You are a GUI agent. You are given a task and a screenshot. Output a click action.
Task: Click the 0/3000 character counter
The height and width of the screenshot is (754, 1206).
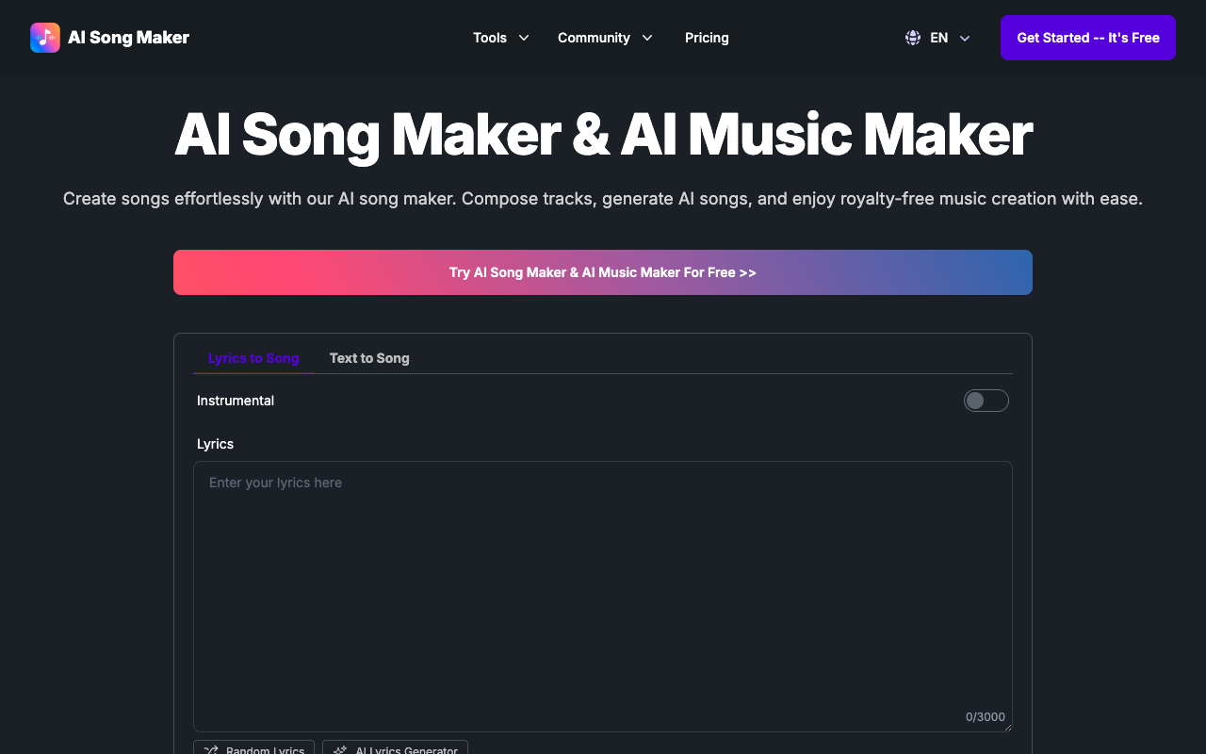986,716
